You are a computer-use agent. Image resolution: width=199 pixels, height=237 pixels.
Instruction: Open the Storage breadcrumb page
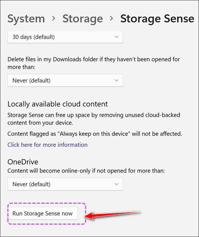83,19
